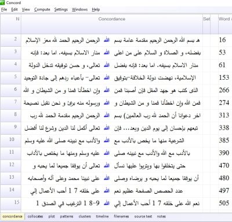Select row number 14
This screenshot has height=222, width=232.
coord(10,191)
